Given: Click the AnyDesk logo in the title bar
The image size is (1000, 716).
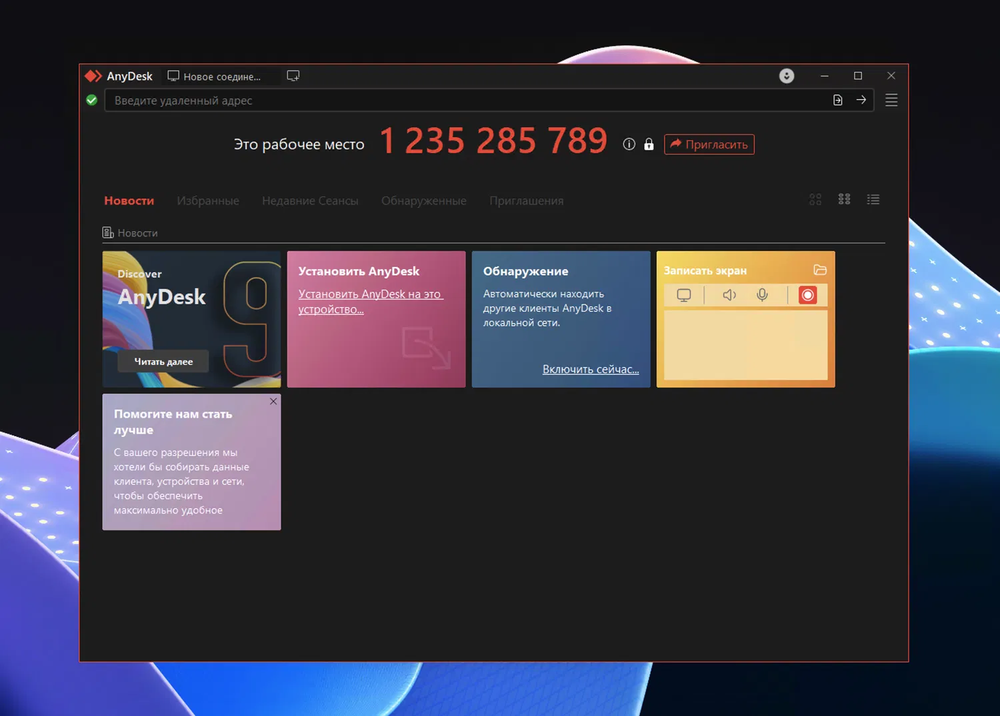Looking at the screenshot, I should coord(93,76).
